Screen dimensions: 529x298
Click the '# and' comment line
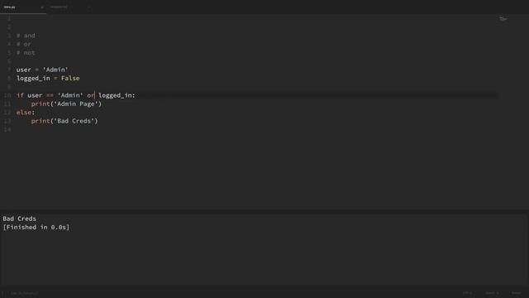click(x=26, y=36)
